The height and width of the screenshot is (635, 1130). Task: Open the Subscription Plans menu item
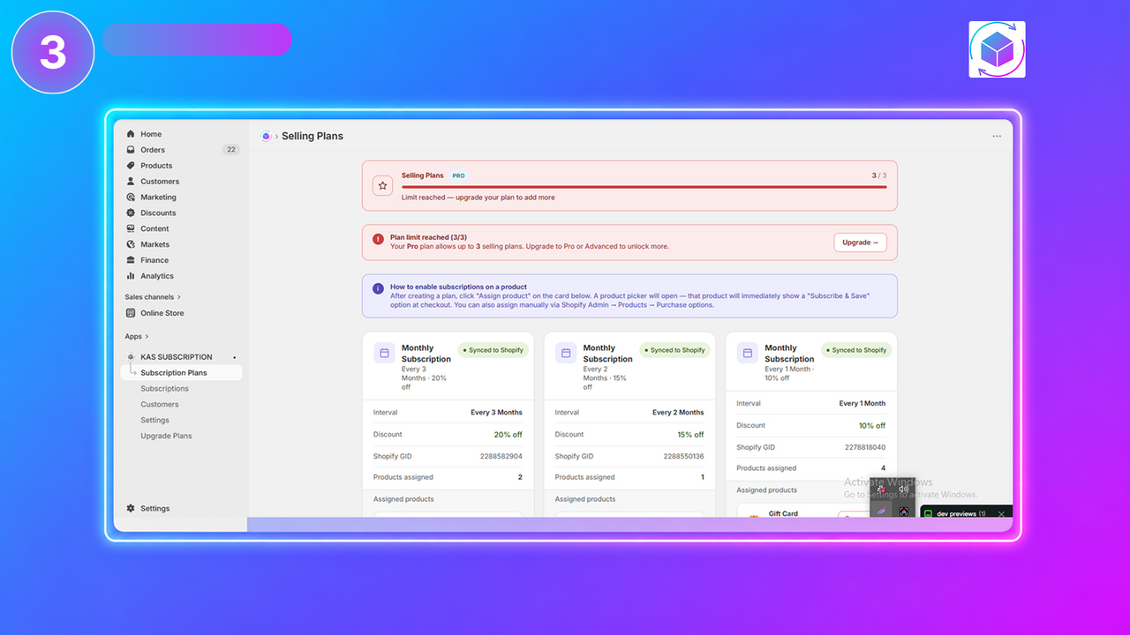(181, 373)
